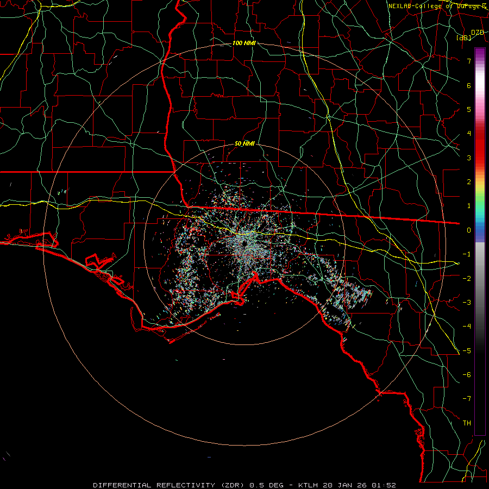Click the -7 value on color scale

point(467,399)
